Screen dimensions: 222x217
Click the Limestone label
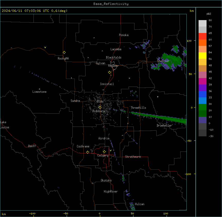[39, 92]
